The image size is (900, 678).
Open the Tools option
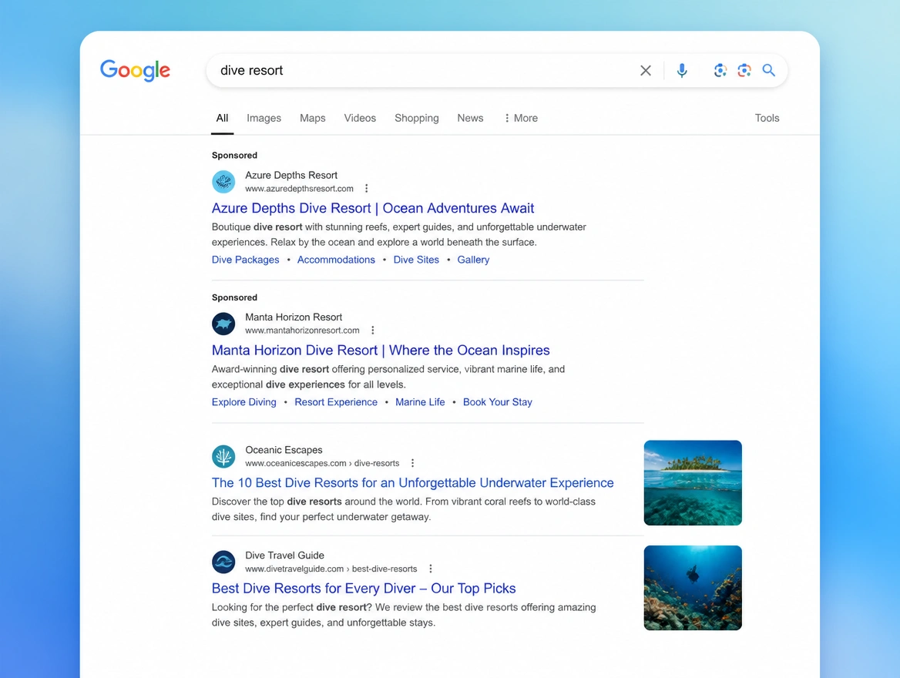(767, 118)
